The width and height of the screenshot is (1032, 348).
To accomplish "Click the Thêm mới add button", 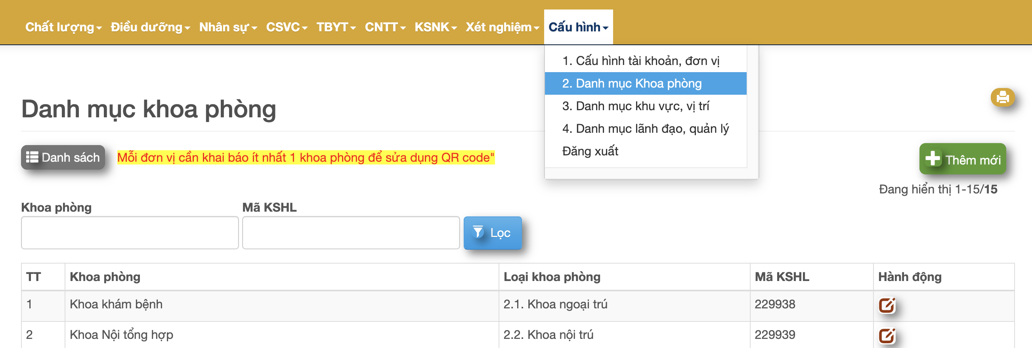I will click(962, 159).
